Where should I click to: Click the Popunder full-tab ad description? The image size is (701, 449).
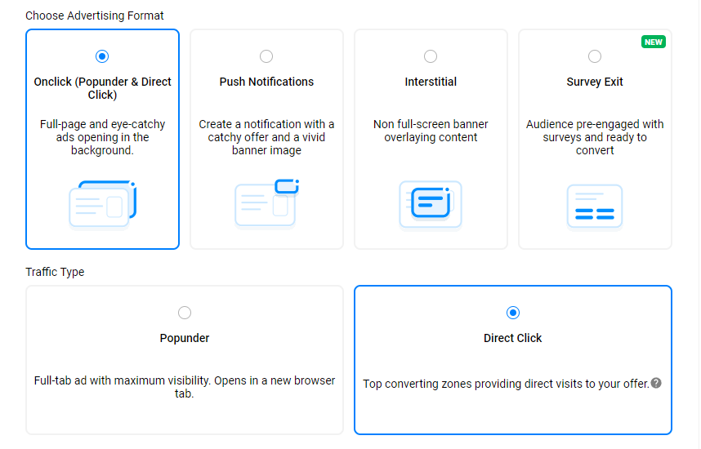click(x=185, y=387)
